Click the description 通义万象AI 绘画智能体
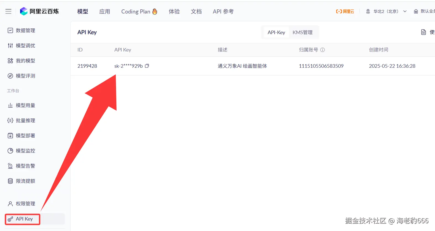 coord(242,66)
